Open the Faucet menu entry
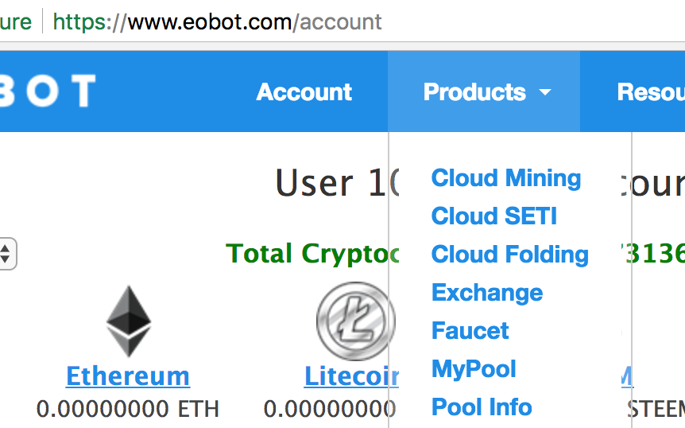 [x=470, y=331]
